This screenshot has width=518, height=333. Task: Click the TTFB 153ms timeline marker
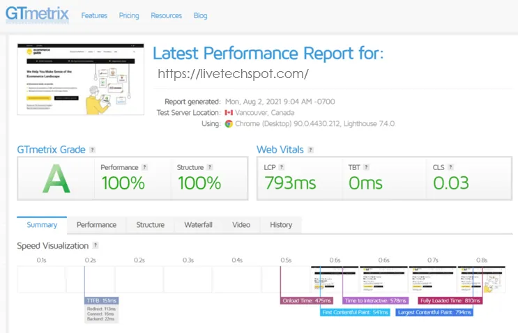102,300
